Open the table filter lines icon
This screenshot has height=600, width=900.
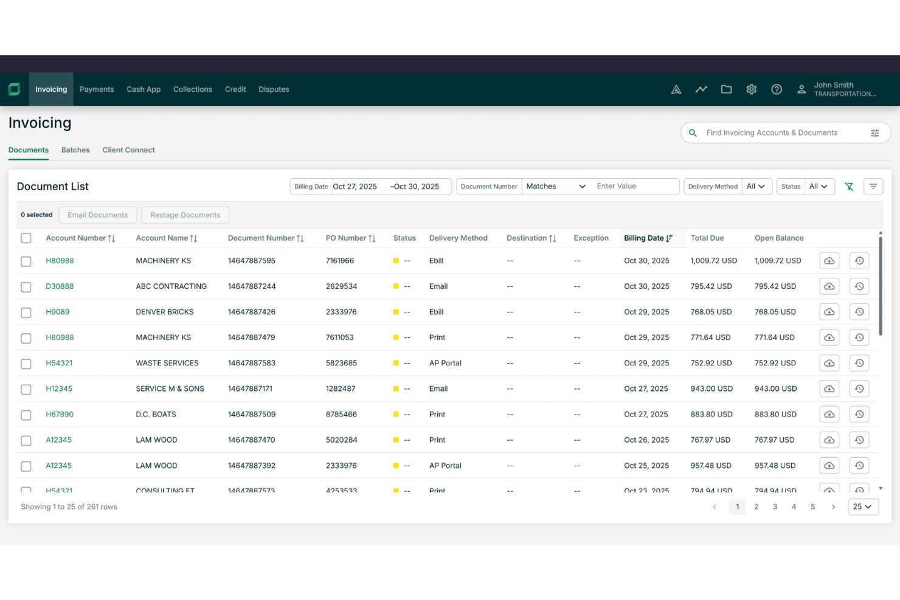(x=873, y=187)
